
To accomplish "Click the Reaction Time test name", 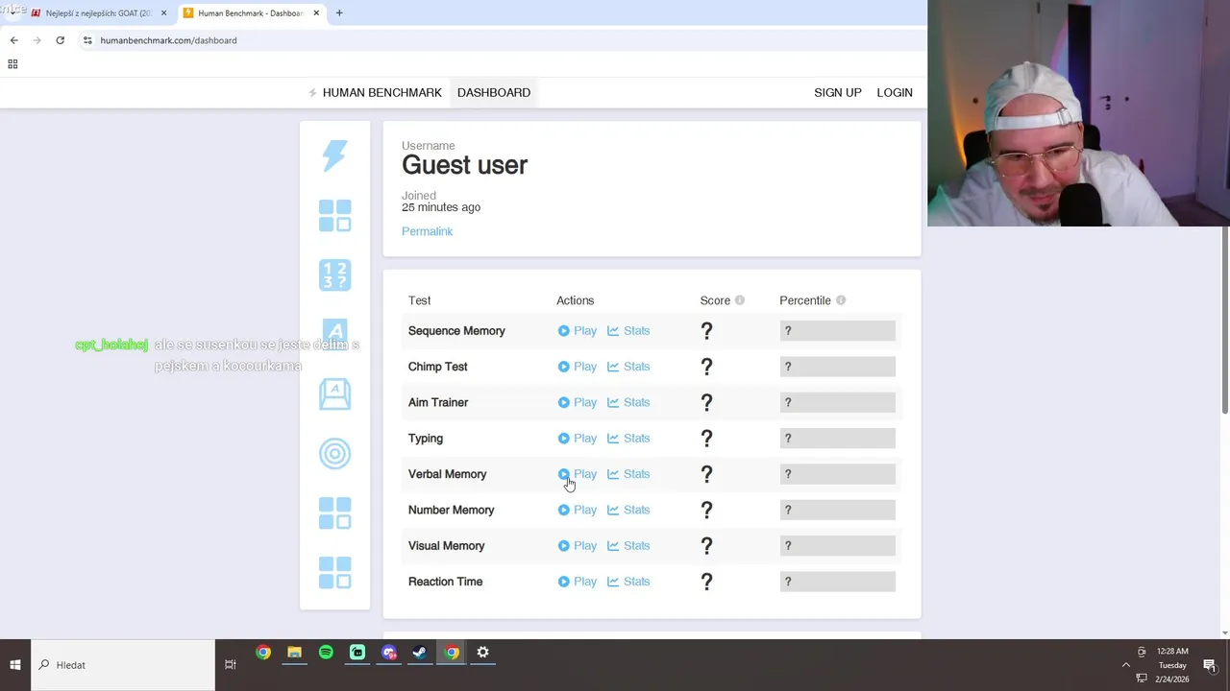I will 445,582.
